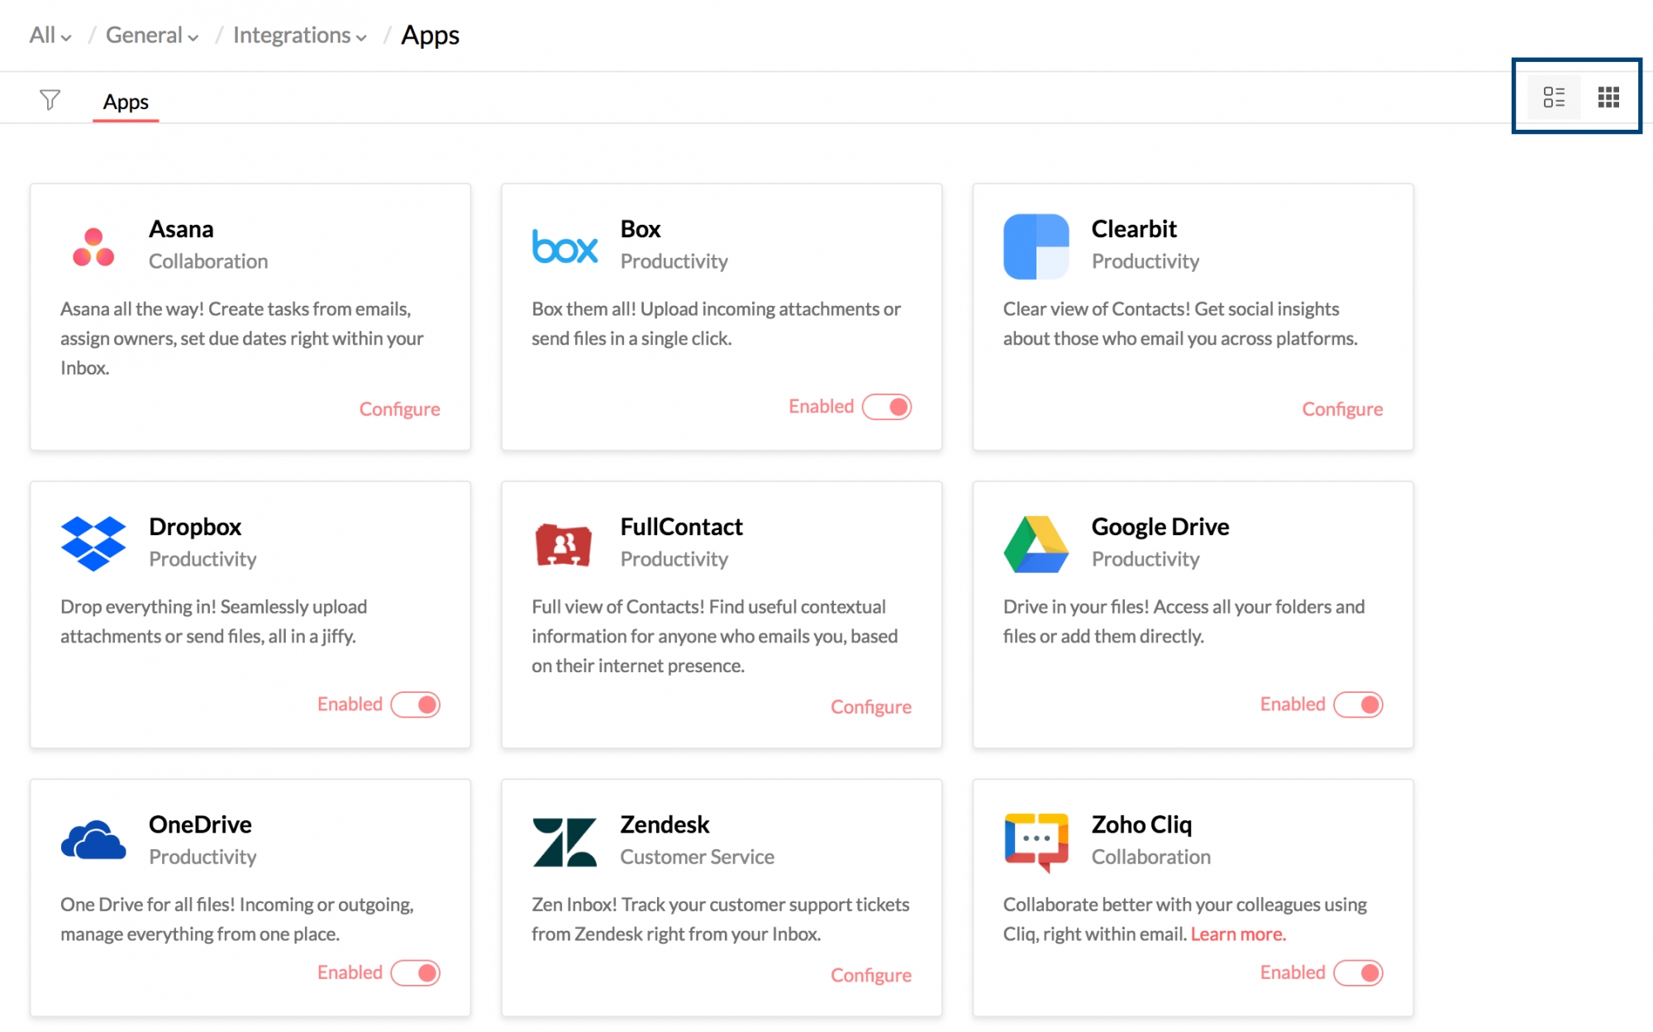Switch to list view layout
The height and width of the screenshot is (1032, 1653).
pyautogui.click(x=1554, y=98)
